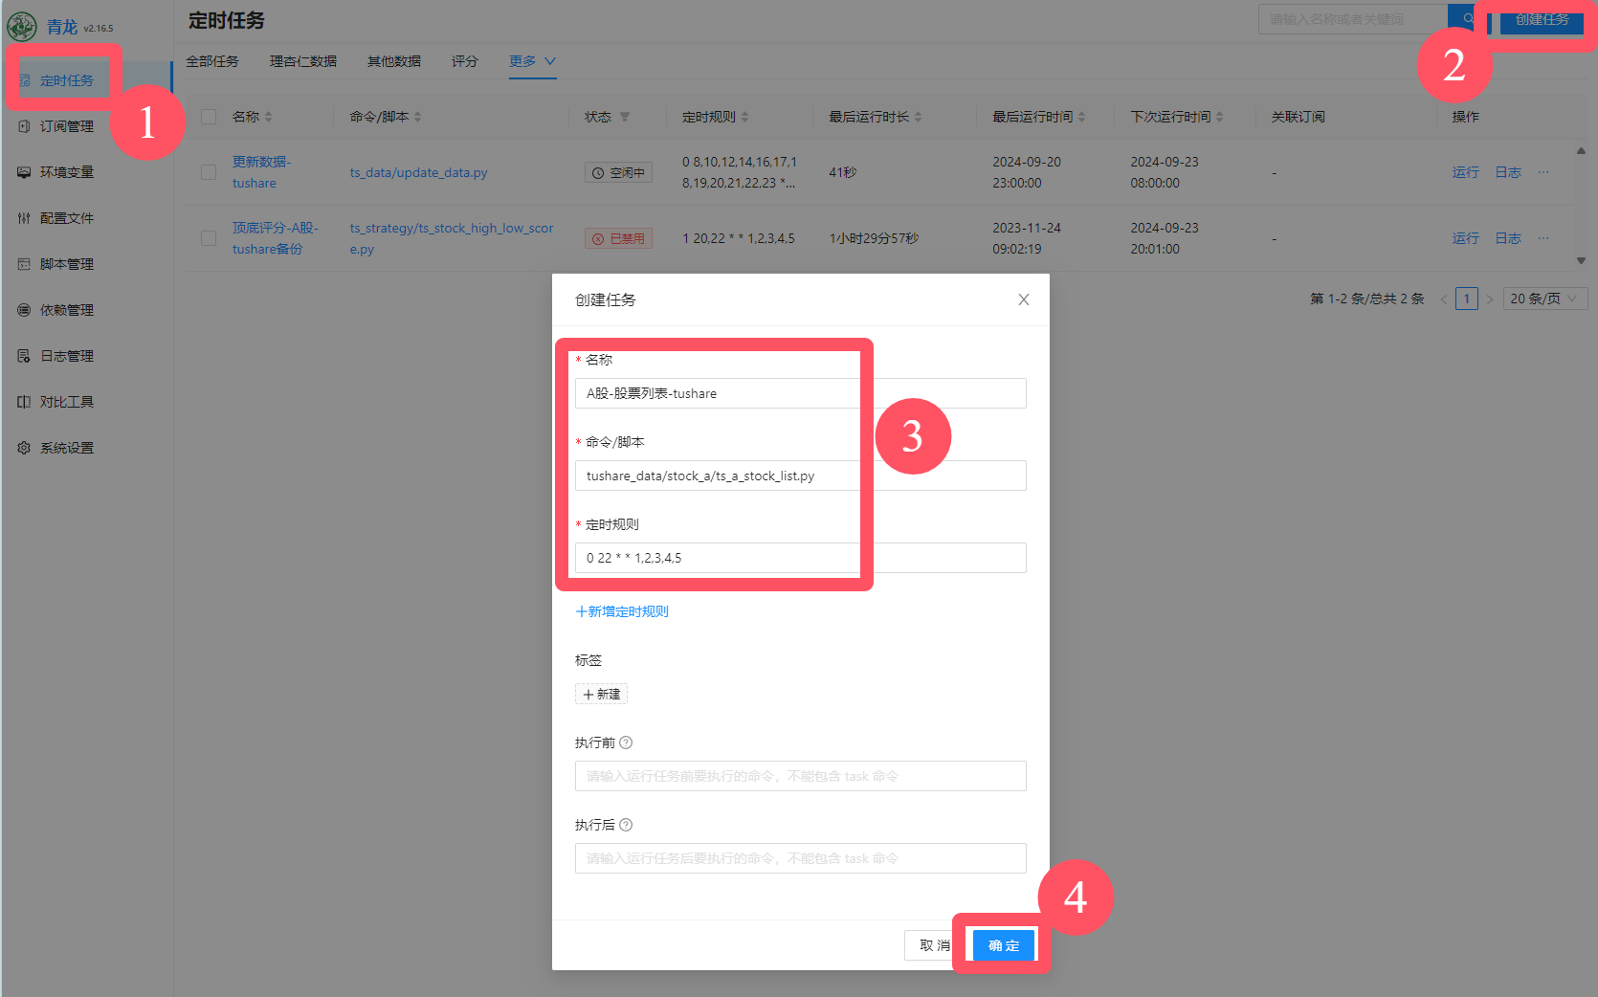Open ts_data/update_data.py script link
Screen dimensions: 1598x997
tap(418, 173)
